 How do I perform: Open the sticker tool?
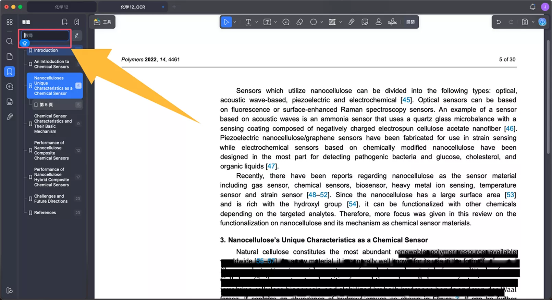tap(365, 22)
